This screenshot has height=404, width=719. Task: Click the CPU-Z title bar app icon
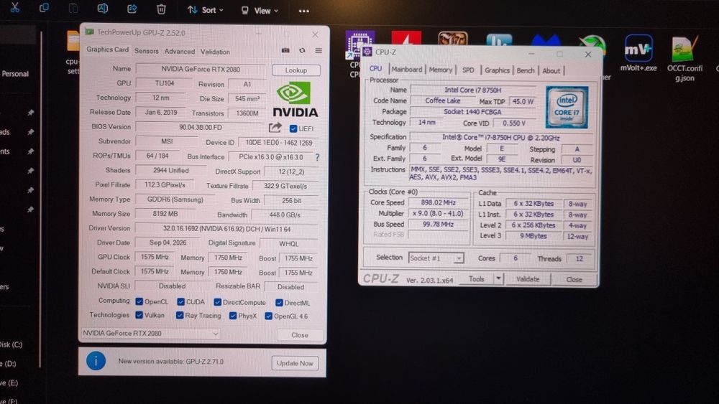367,52
